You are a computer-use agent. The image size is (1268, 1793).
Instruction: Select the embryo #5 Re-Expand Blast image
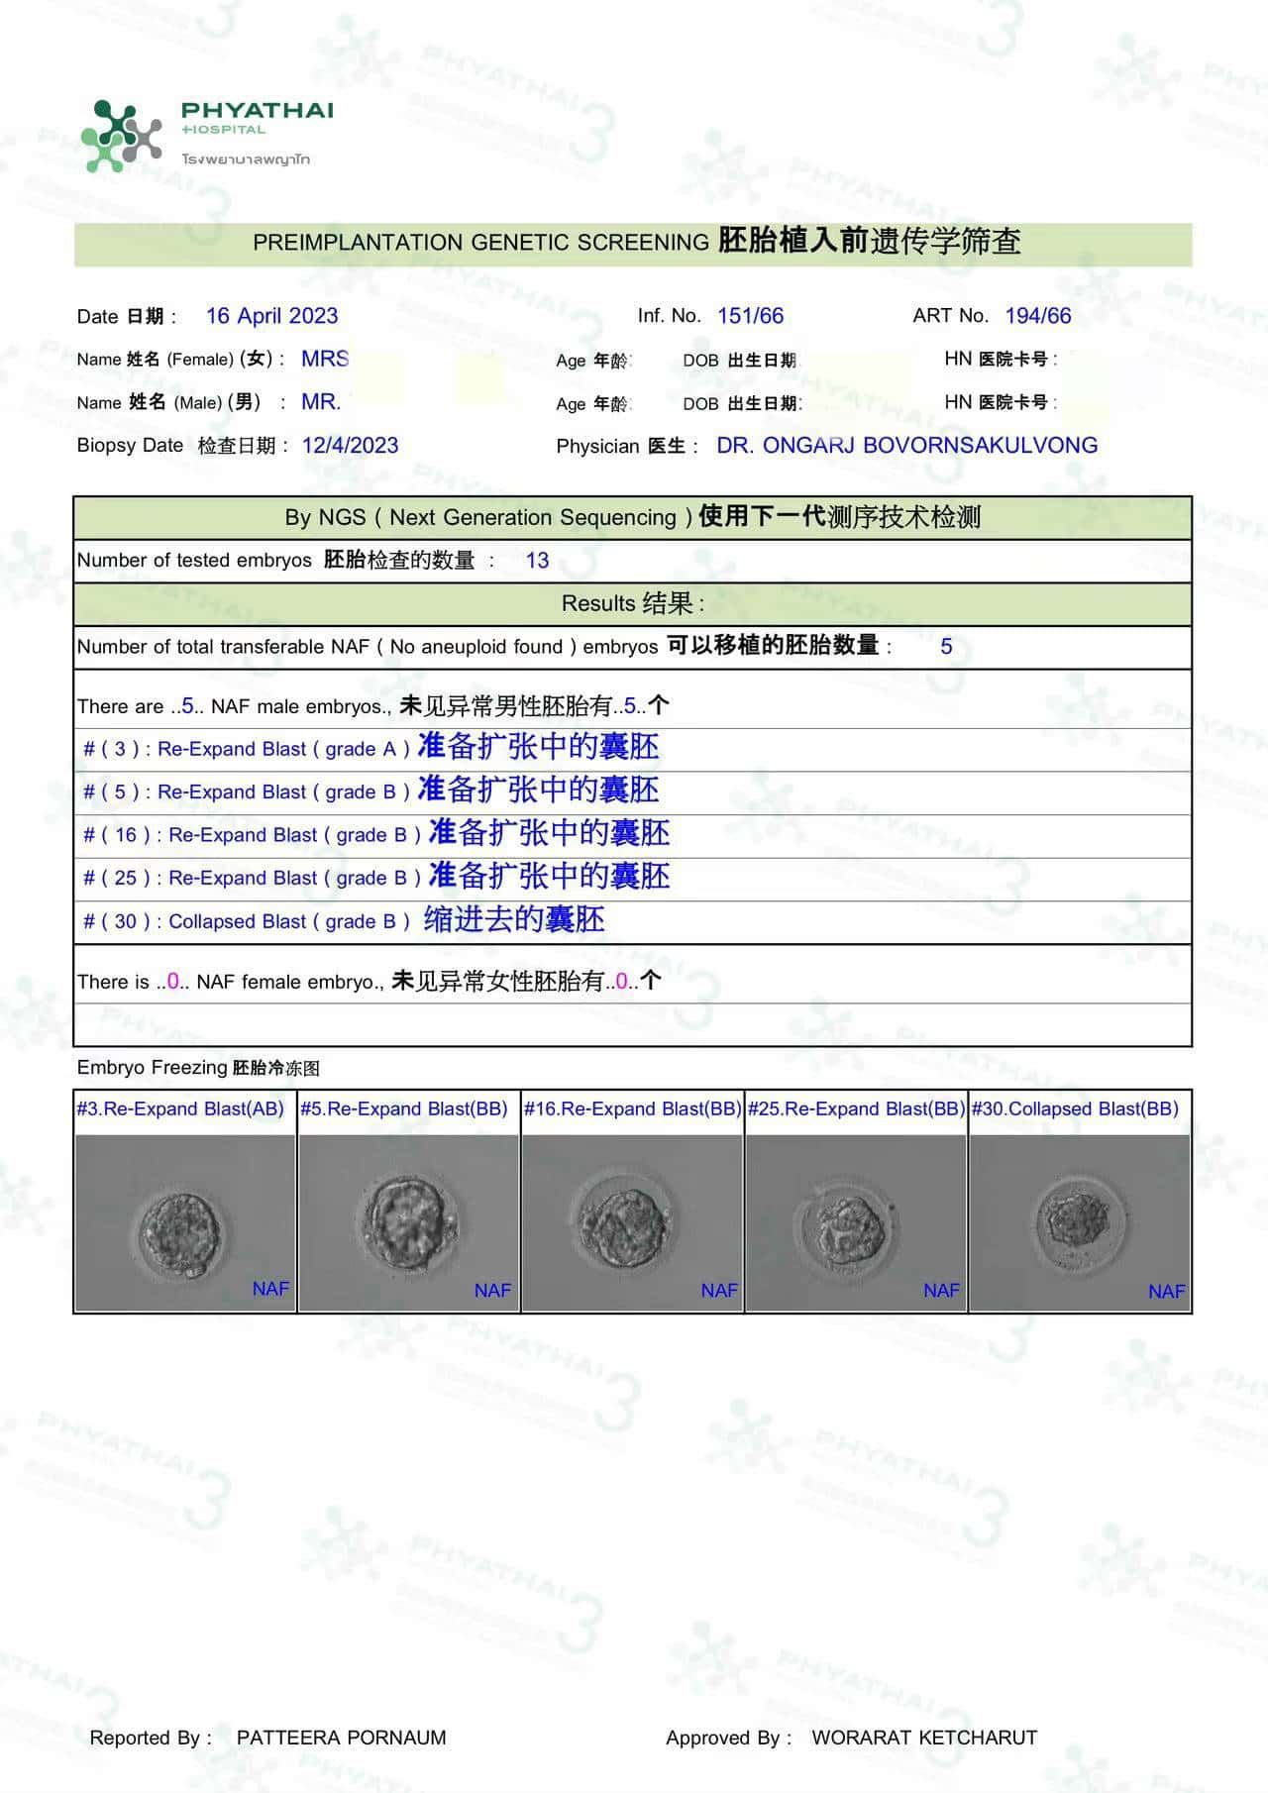pos(408,1222)
